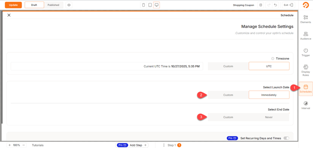313x148 pixels.
Task: Switch to the Published status tab
Action: point(53,5)
